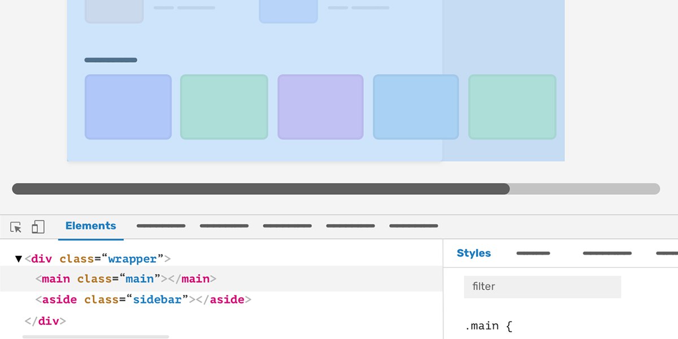Click the Elements panel horizontal scrollbar
678x339 pixels.
coord(95,337)
